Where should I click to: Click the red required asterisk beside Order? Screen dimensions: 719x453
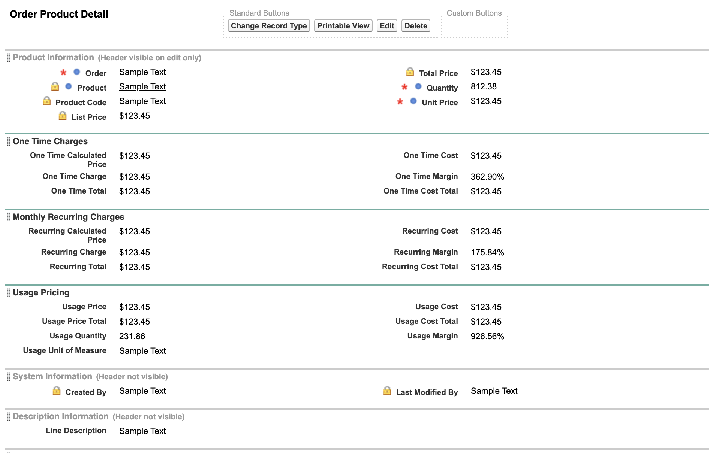point(64,73)
